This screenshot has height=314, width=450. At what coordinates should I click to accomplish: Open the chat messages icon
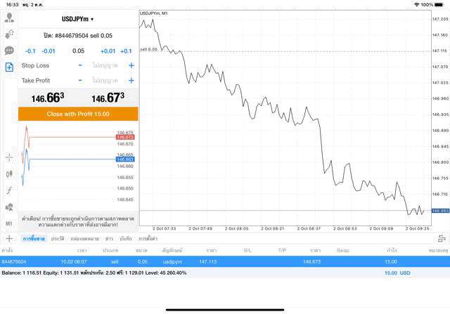[9, 51]
